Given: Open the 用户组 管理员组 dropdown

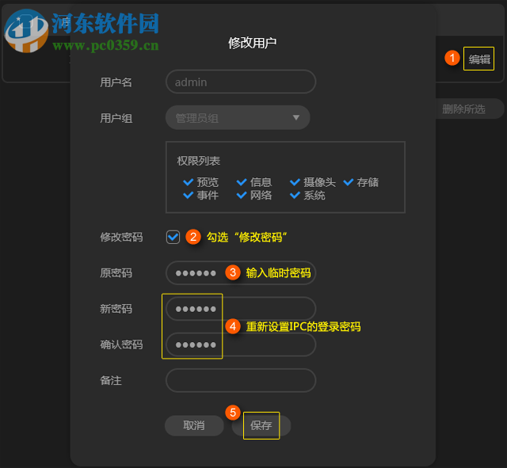Looking at the screenshot, I should pyautogui.click(x=238, y=118).
